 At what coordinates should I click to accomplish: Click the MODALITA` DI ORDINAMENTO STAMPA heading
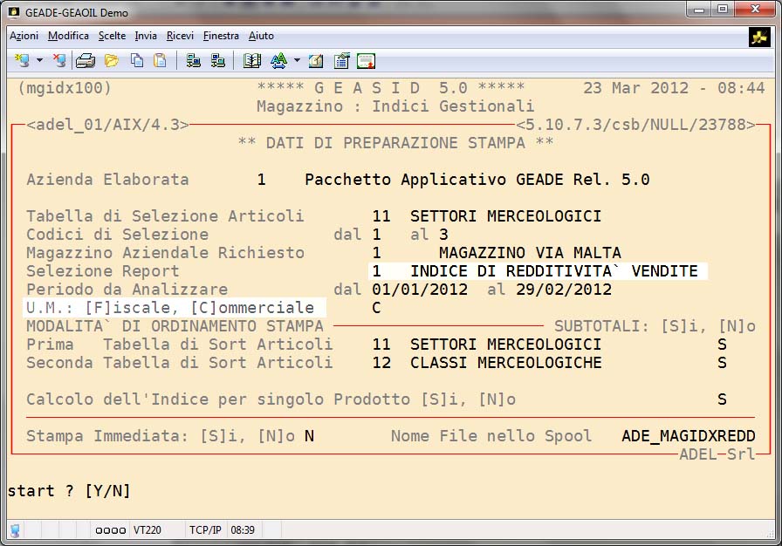point(175,326)
